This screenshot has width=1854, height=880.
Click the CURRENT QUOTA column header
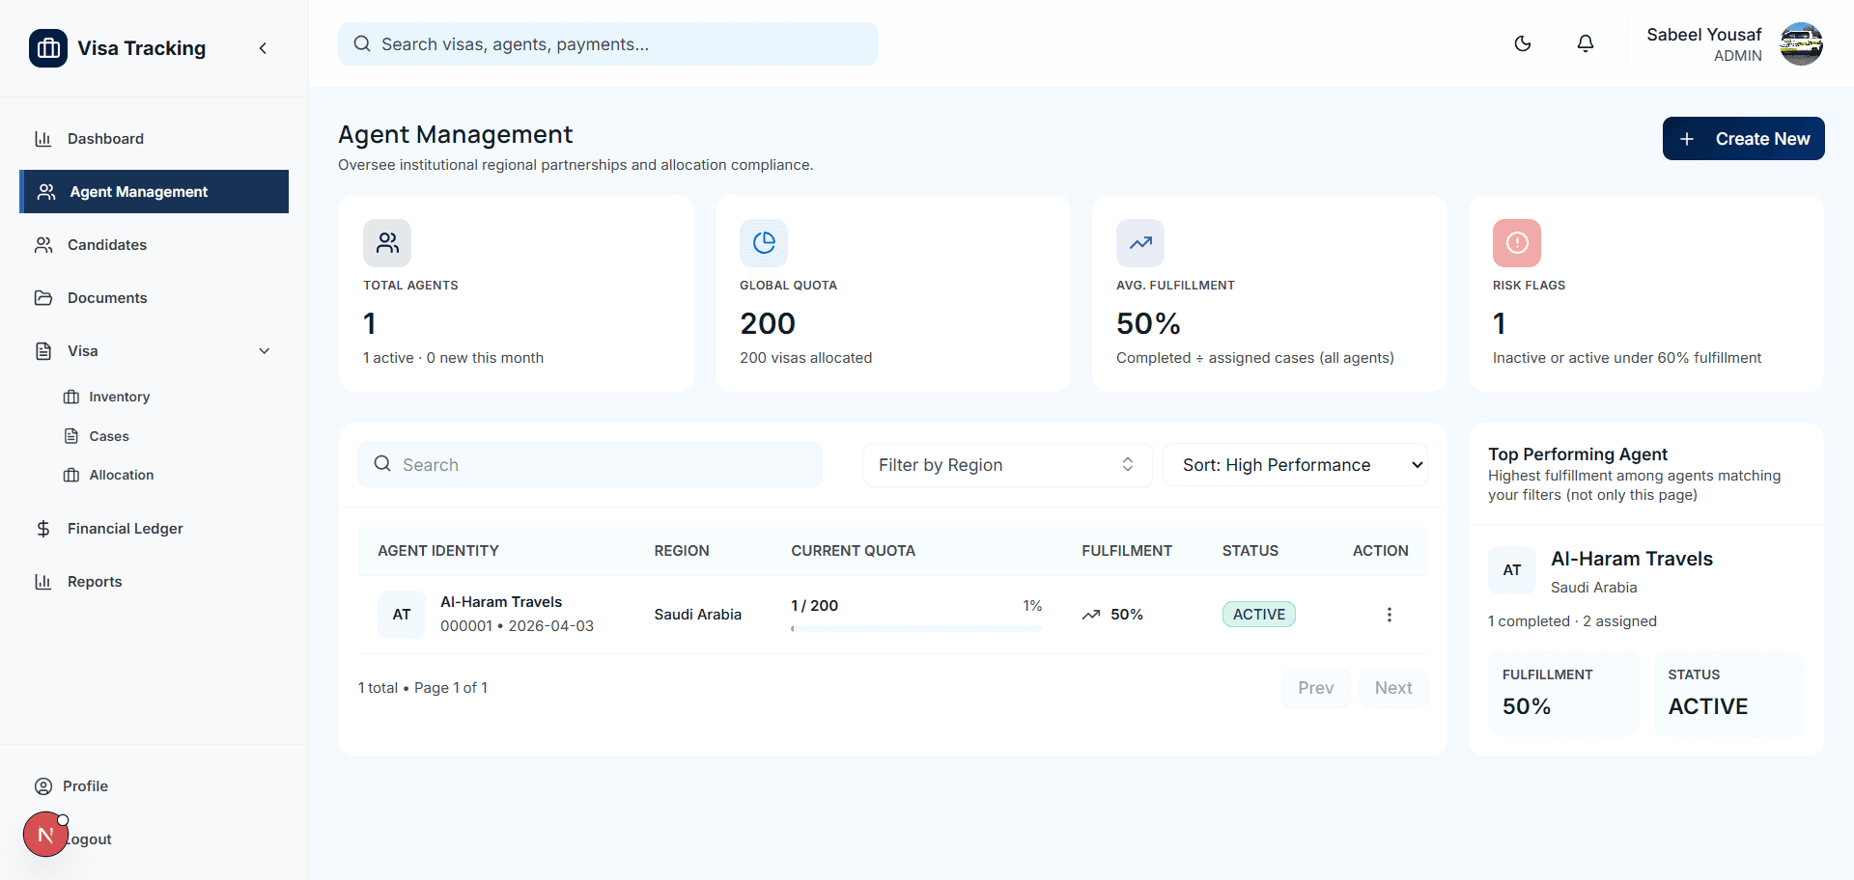[854, 551]
